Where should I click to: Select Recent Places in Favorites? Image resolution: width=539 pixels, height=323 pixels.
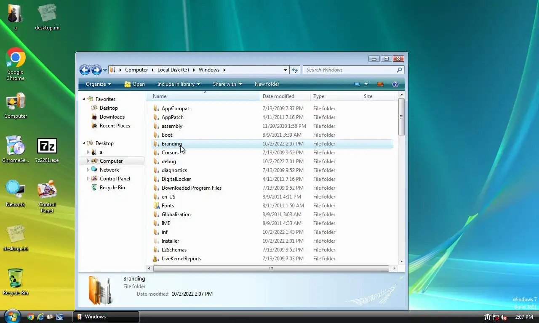[115, 126]
